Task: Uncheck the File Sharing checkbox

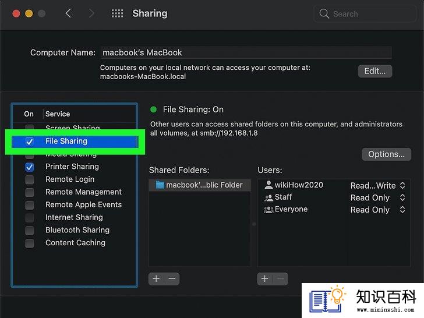Action: [x=30, y=142]
